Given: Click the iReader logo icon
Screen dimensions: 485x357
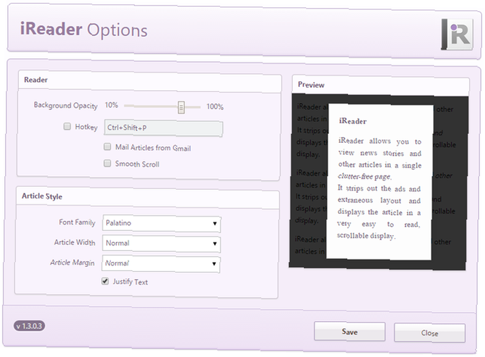Looking at the screenshot, I should [x=457, y=34].
